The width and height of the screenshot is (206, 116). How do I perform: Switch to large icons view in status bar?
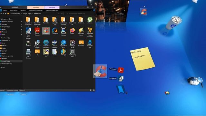tap(94, 90)
